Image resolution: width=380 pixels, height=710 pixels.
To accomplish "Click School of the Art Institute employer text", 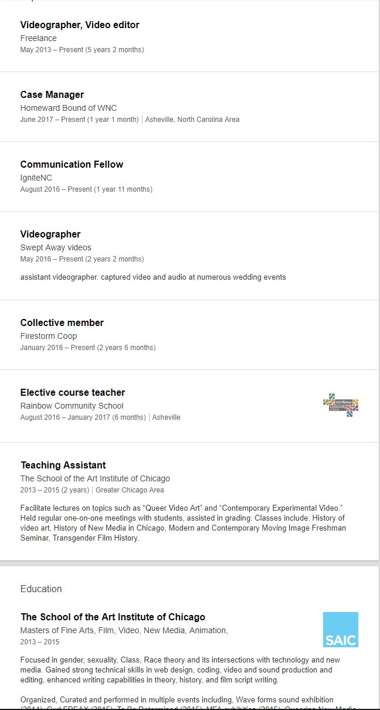I will point(95,478).
